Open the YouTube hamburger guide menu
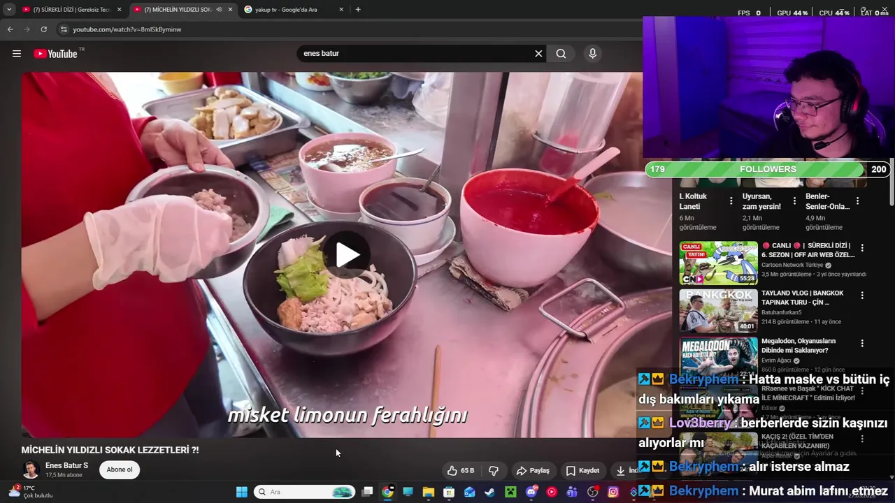Viewport: 895px width, 503px height. [17, 54]
